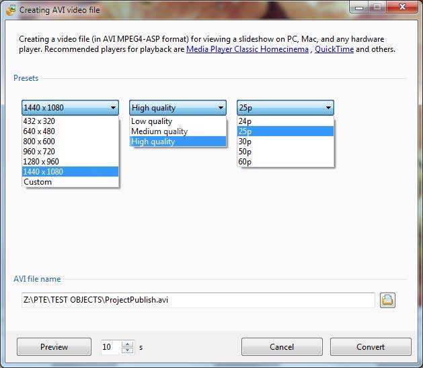Screen dimensions: 423x368
Task: Open the resolution preset dropdown
Action: click(70, 108)
